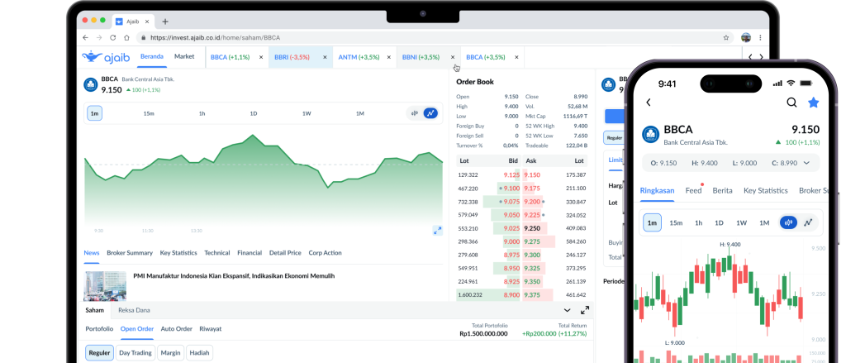Expand the desktop chart to fullscreen
846x363 pixels.
[x=437, y=231]
